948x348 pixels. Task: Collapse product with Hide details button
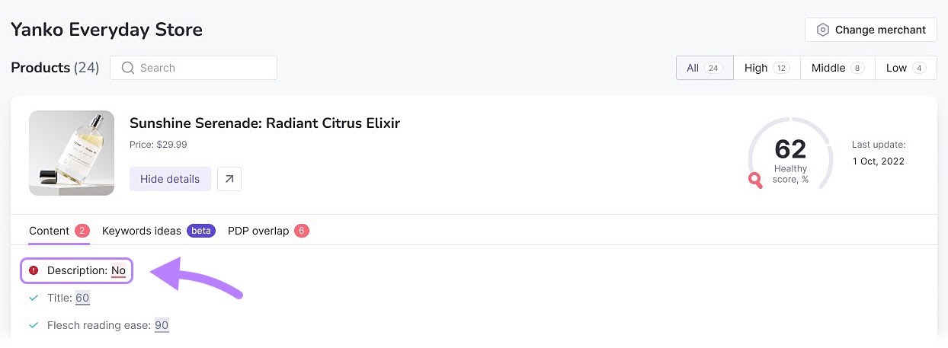pyautogui.click(x=170, y=179)
